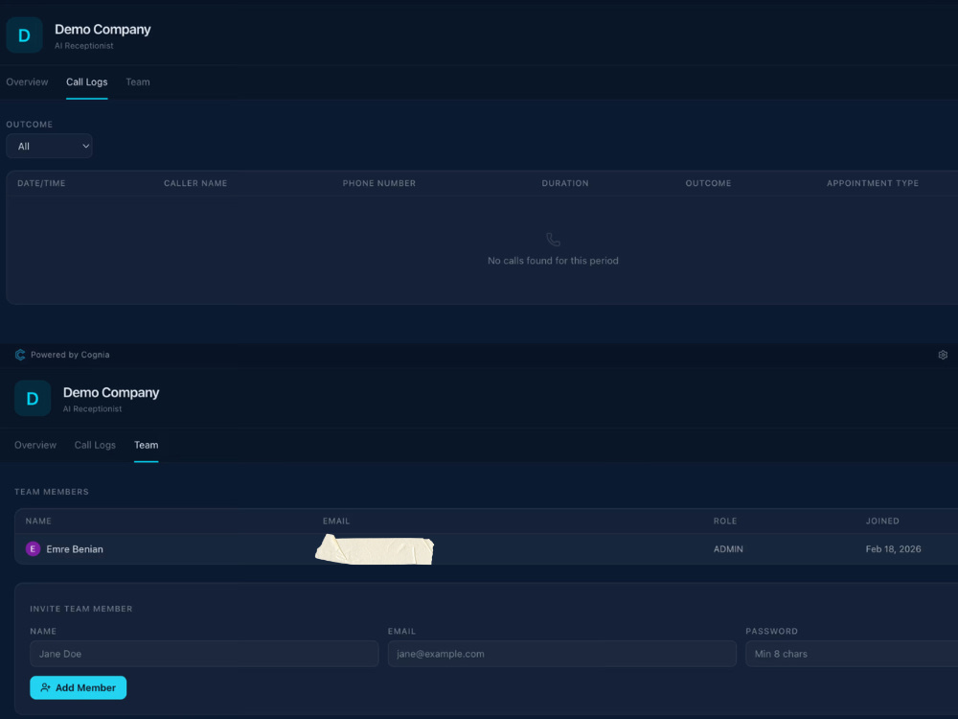The height and width of the screenshot is (719, 958).
Task: Click the EMAIL column header in team table
Action: point(336,521)
